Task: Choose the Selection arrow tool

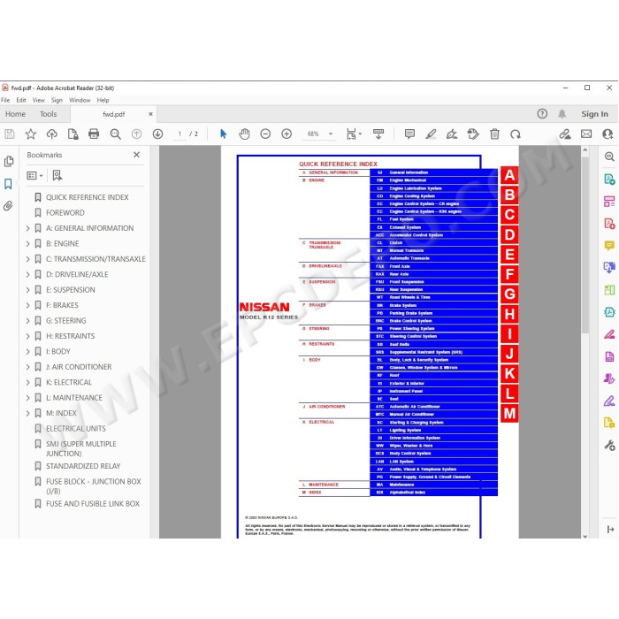Action: pyautogui.click(x=223, y=134)
